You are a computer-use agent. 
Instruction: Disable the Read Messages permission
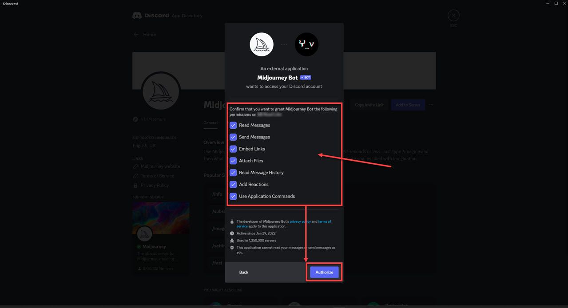coord(233,125)
